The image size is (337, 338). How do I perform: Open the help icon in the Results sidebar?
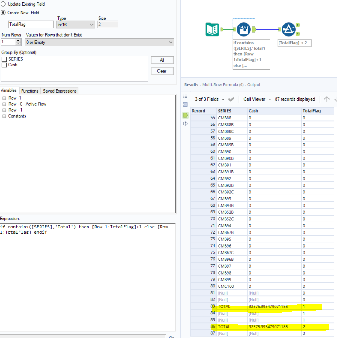(x=185, y=124)
